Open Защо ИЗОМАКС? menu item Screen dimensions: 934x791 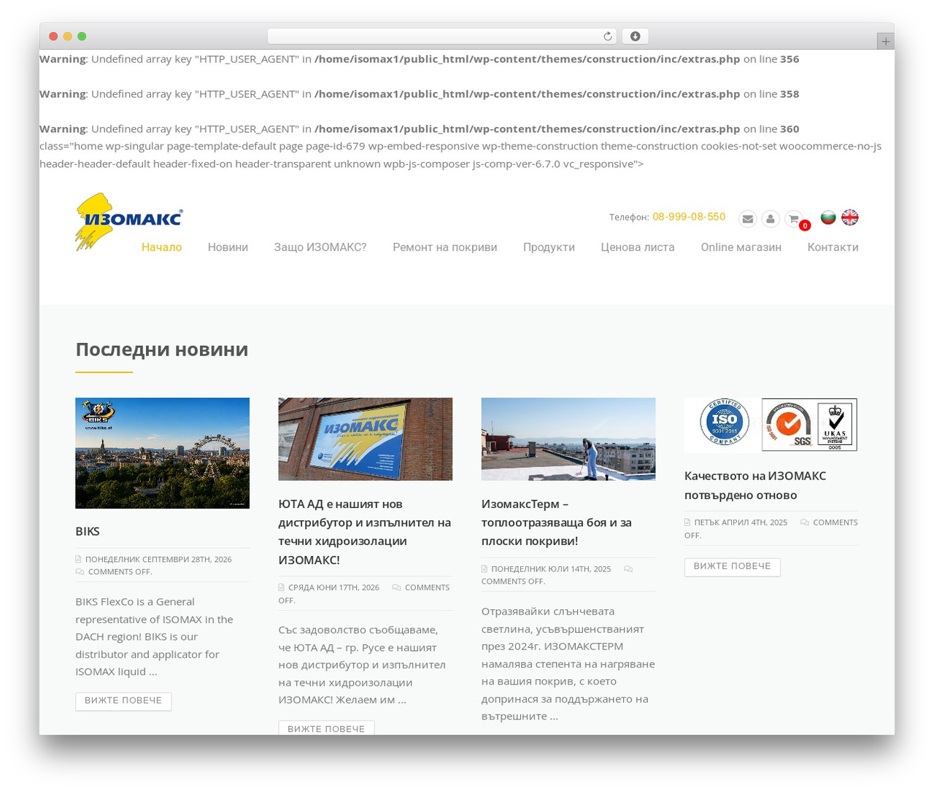point(320,247)
